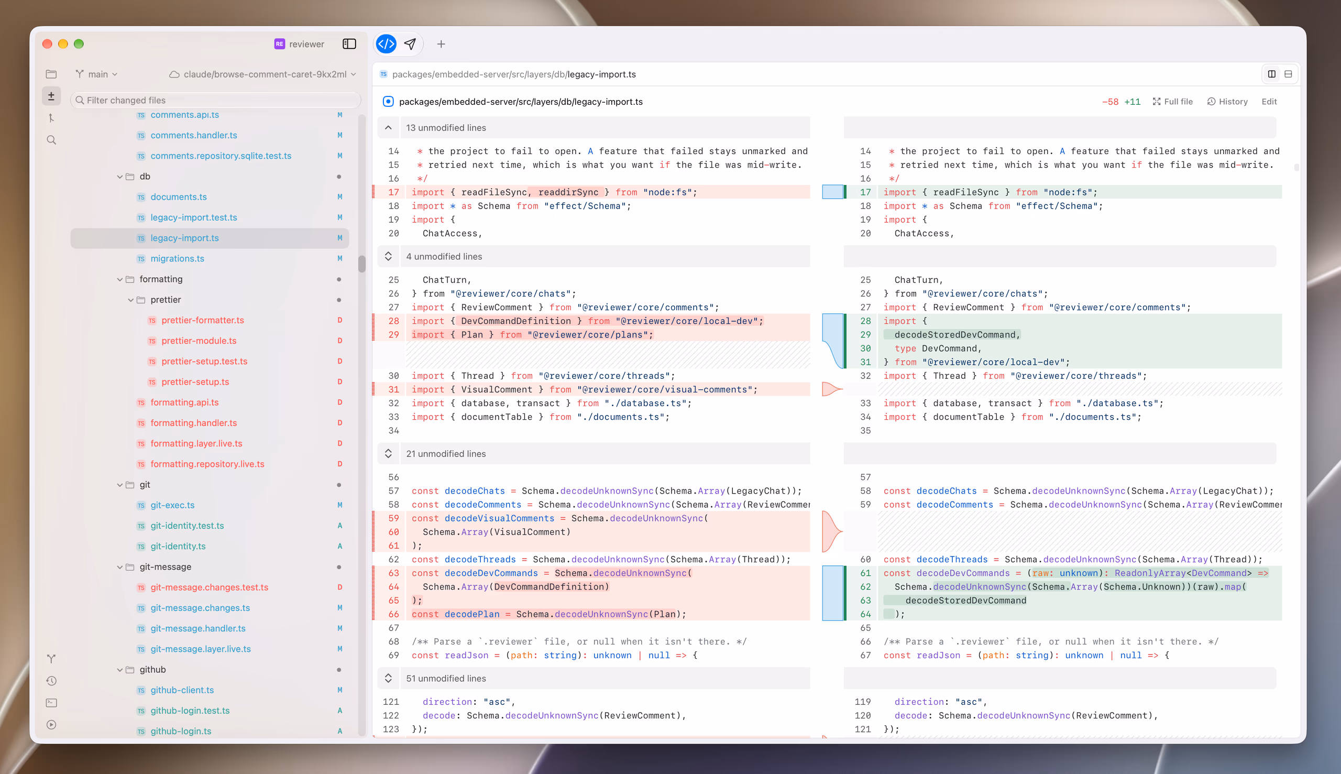This screenshot has width=1341, height=774.
Task: Click the file tree scrollbar thumb
Action: click(x=362, y=264)
